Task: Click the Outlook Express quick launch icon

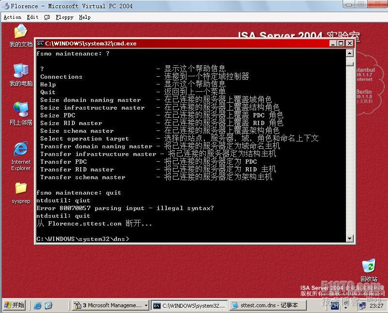Action: coord(48,306)
